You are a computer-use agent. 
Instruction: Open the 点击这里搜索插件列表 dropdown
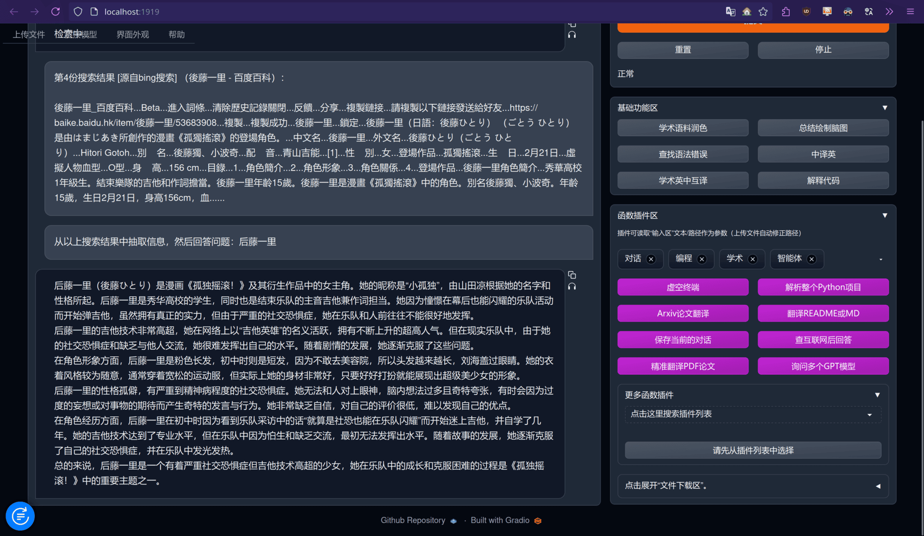point(753,414)
